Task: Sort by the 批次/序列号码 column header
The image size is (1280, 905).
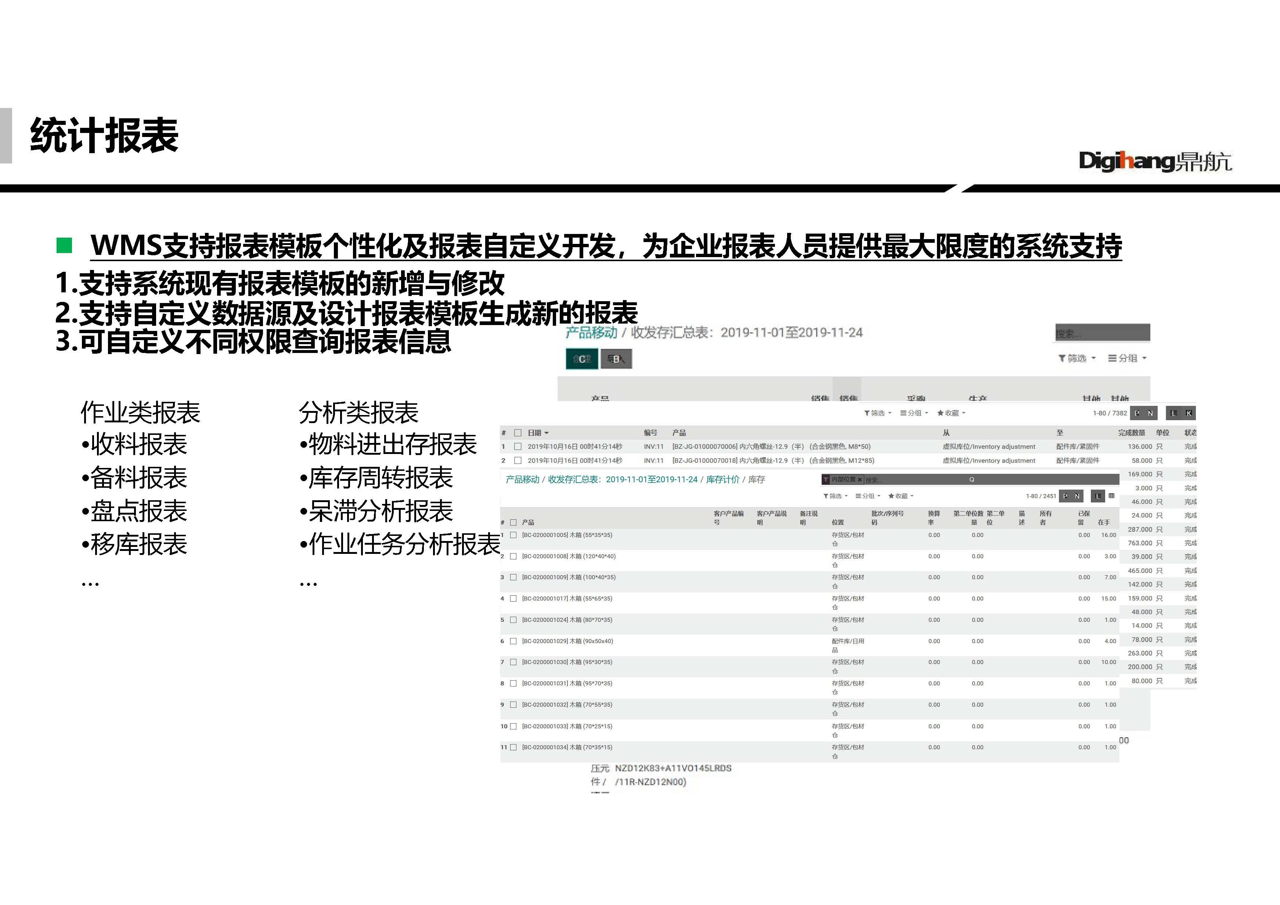Action: [887, 518]
